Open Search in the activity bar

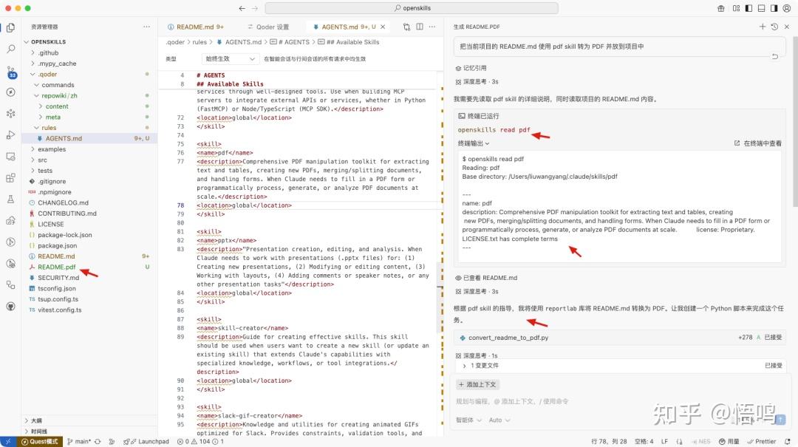pos(10,50)
